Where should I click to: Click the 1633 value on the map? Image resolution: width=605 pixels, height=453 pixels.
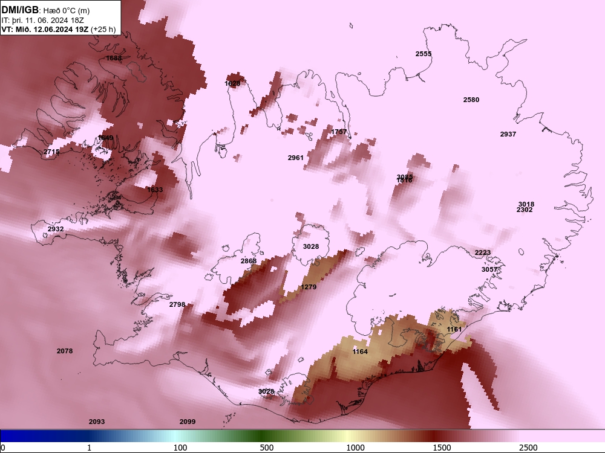click(155, 190)
